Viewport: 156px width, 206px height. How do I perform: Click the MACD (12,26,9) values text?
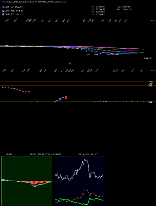coord(43,154)
